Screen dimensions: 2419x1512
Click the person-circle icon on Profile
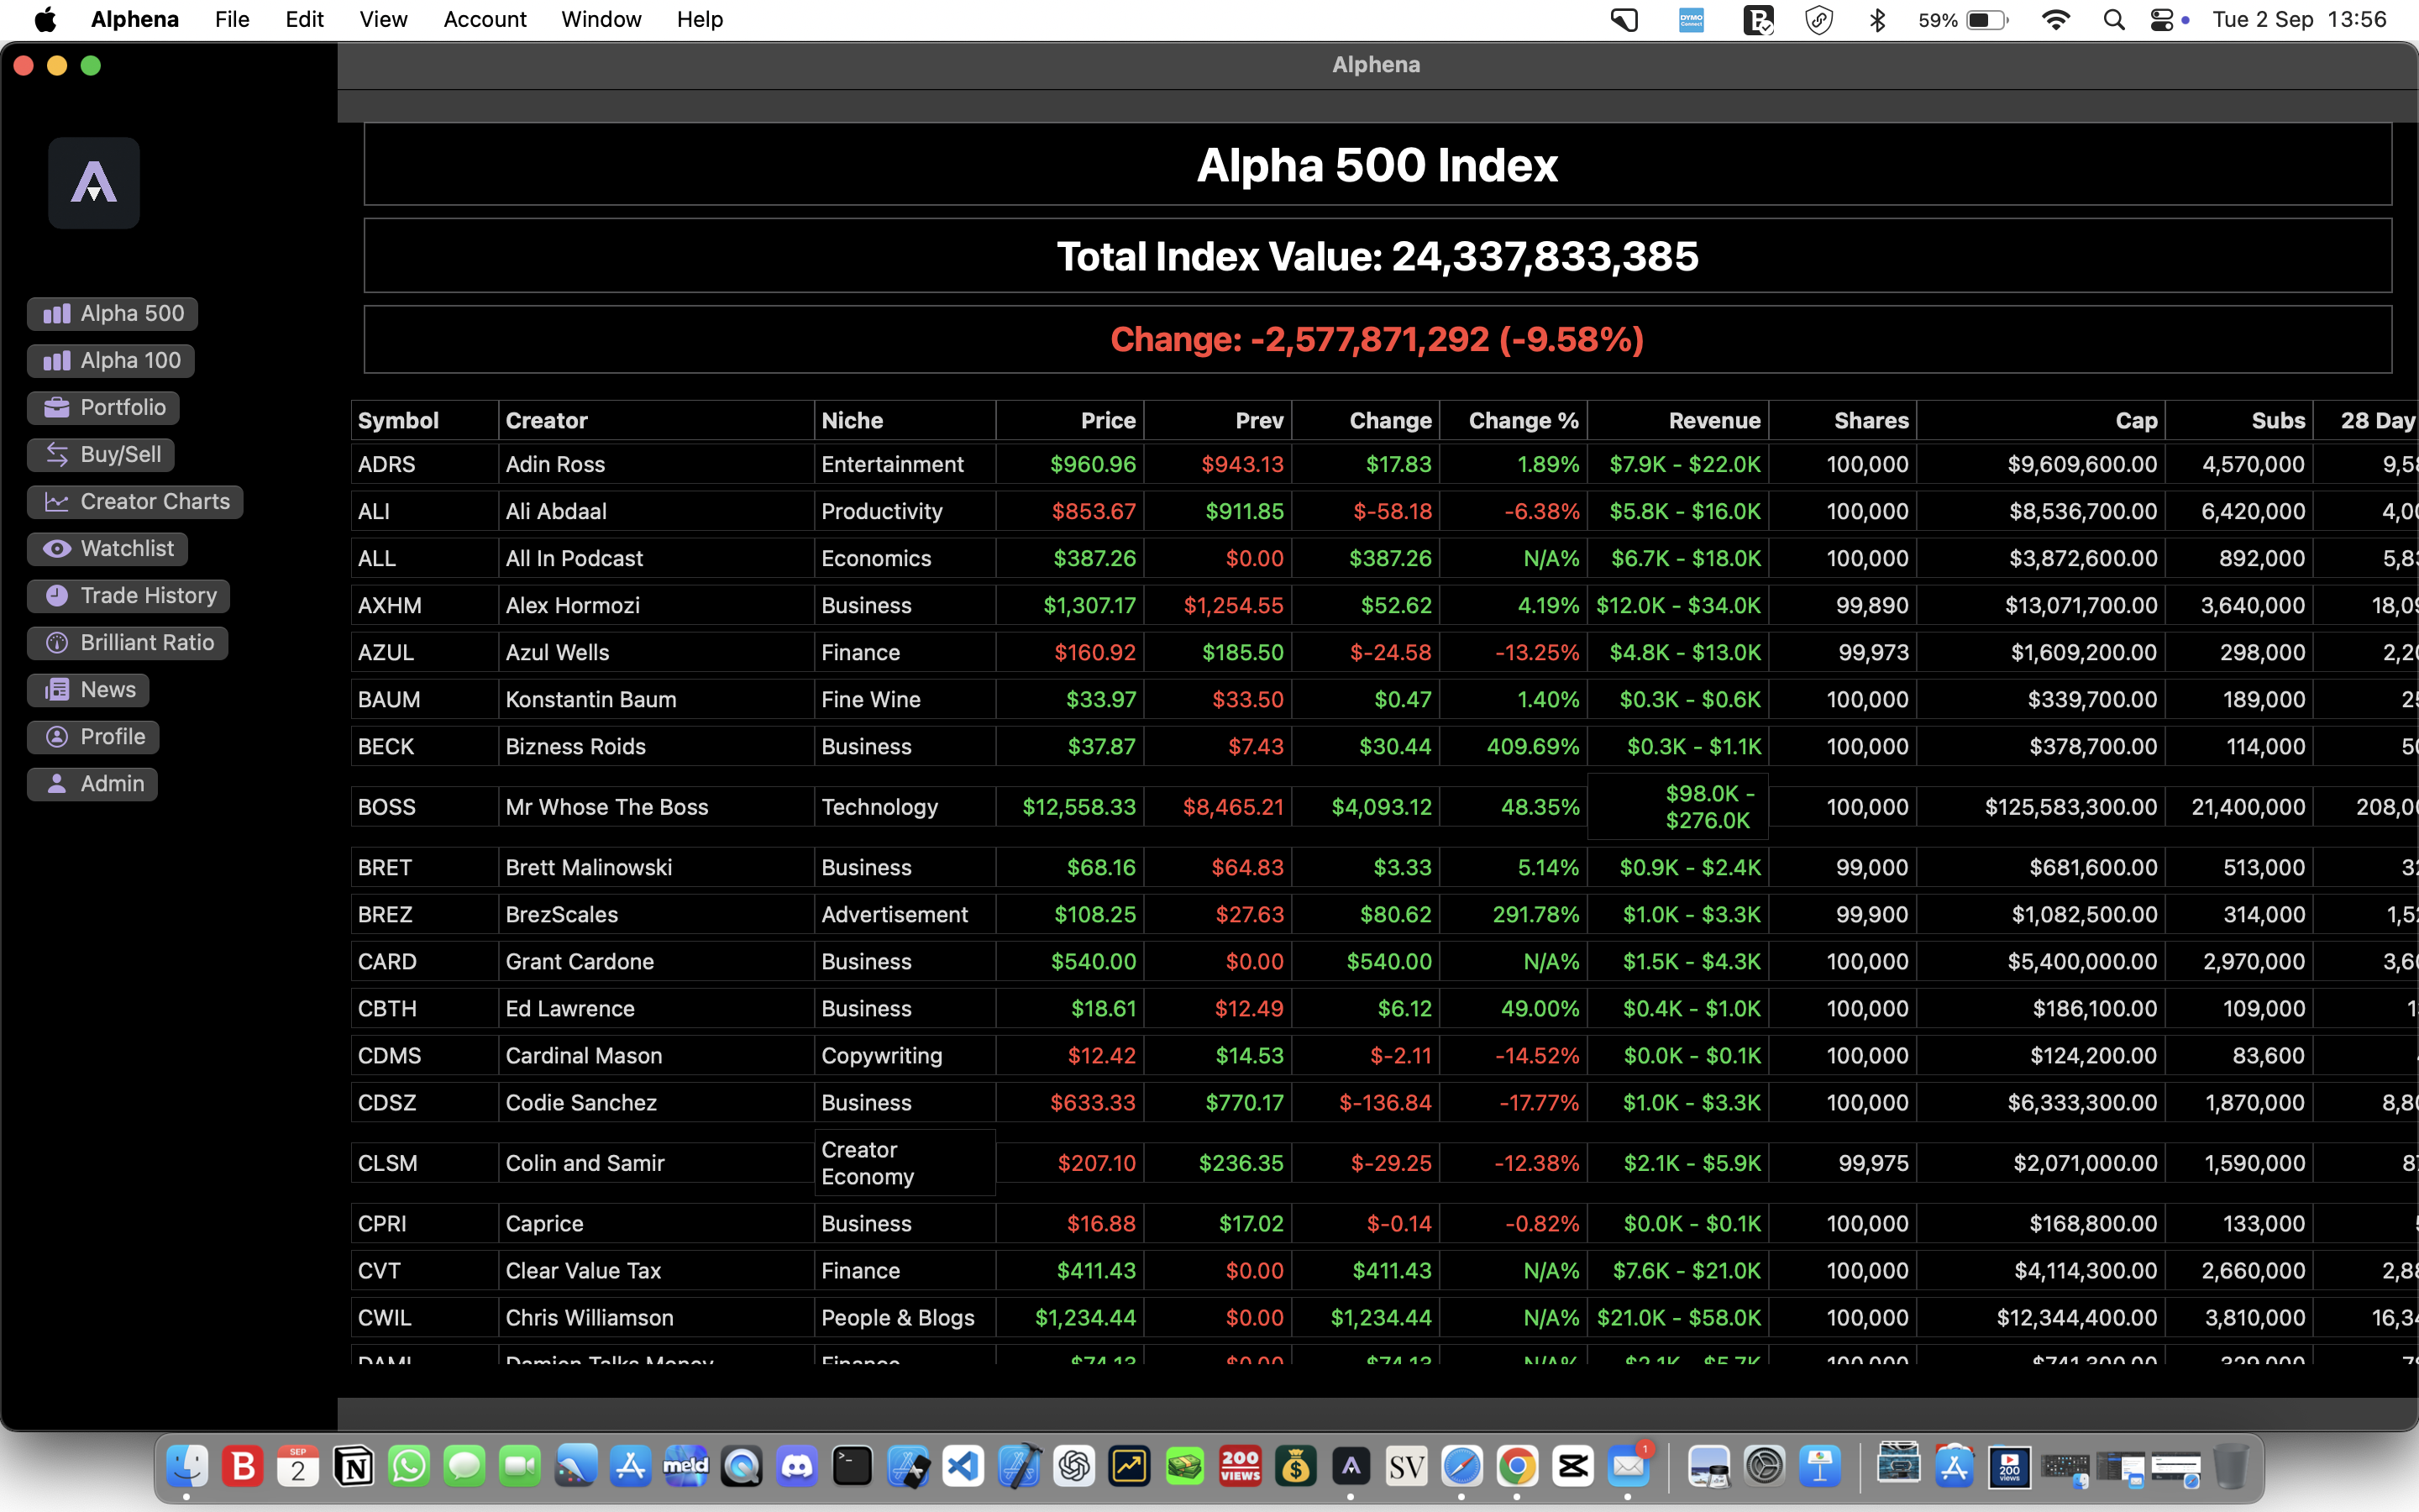coord(57,737)
